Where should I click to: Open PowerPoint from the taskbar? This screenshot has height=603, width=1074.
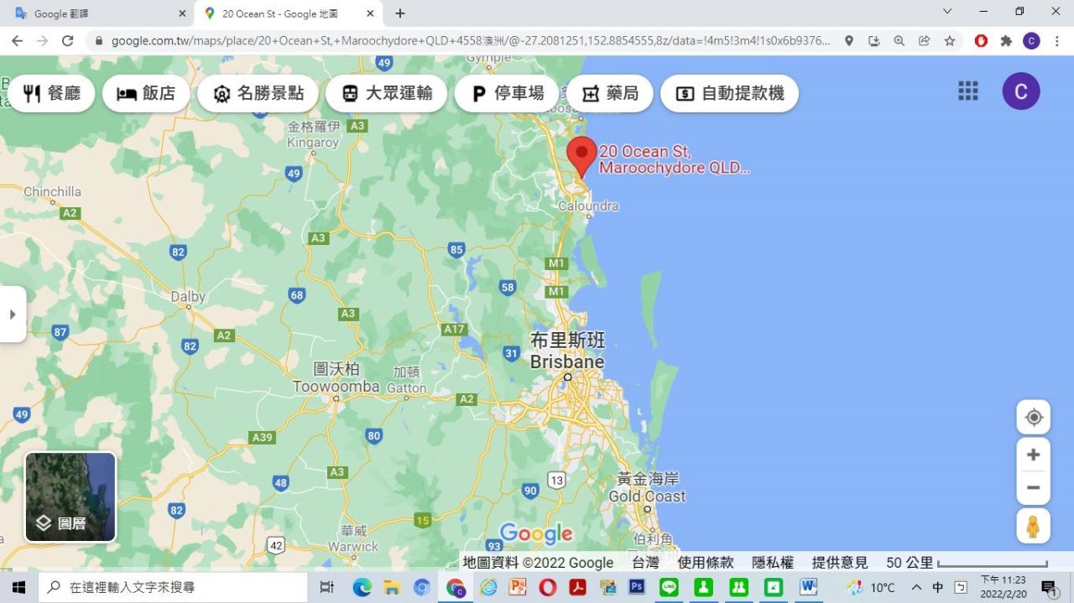coord(518,587)
